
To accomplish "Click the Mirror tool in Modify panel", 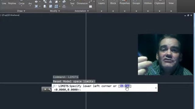I will pos(51,2).
